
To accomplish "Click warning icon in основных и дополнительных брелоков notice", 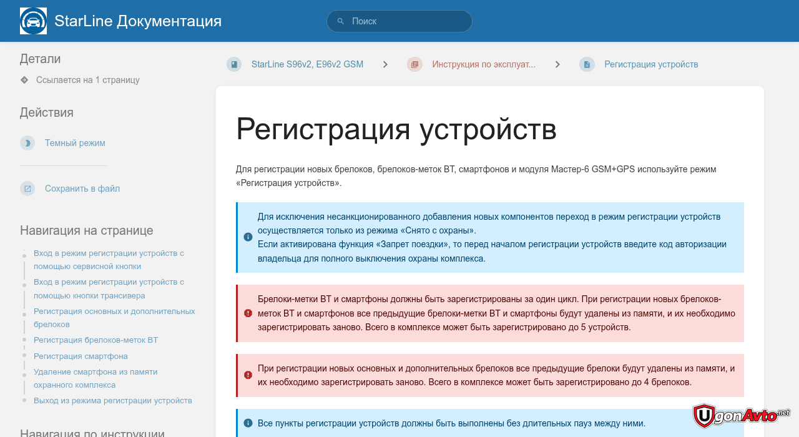I will point(248,375).
